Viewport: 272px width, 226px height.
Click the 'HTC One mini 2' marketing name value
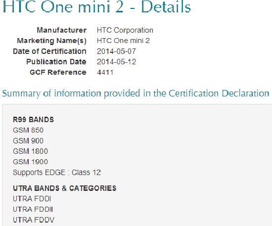click(x=123, y=41)
